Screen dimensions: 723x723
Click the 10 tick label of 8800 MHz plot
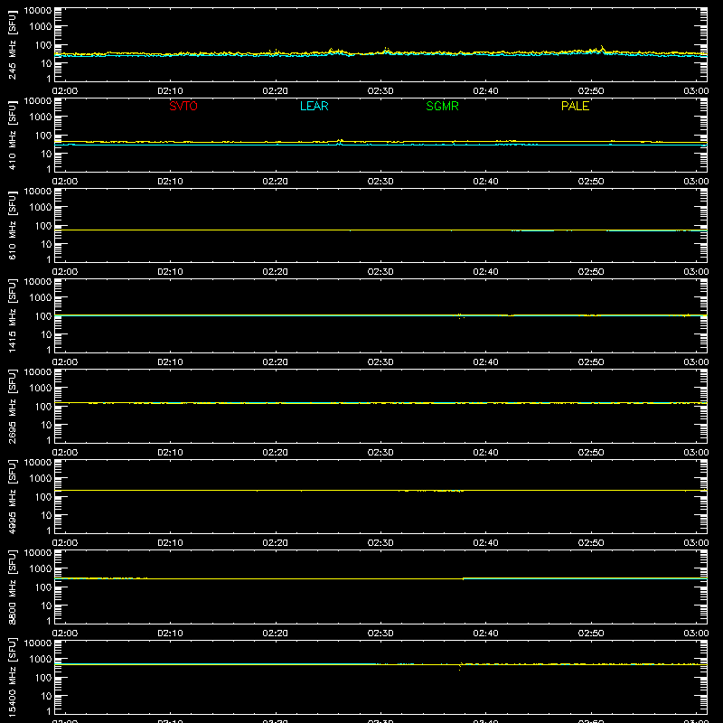[x=46, y=606]
